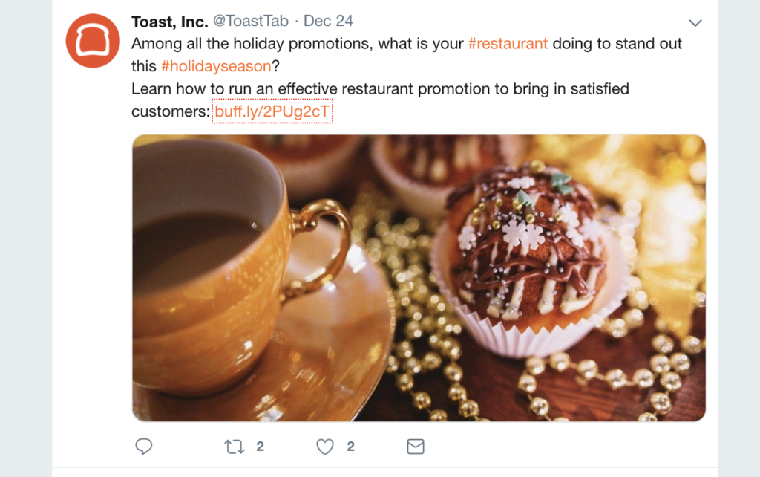Select the heart icon to favorite the post
The height and width of the screenshot is (477, 760).
pyautogui.click(x=324, y=447)
